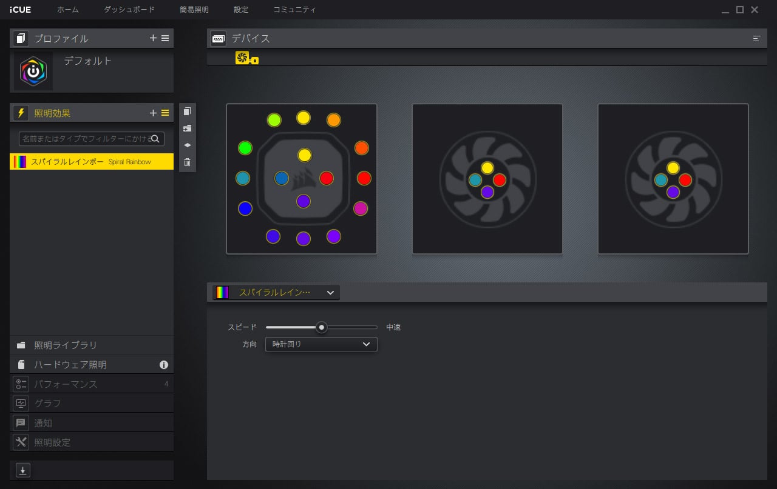Minimize the iCUE window
Image resolution: width=777 pixels, height=489 pixels.
[726, 10]
